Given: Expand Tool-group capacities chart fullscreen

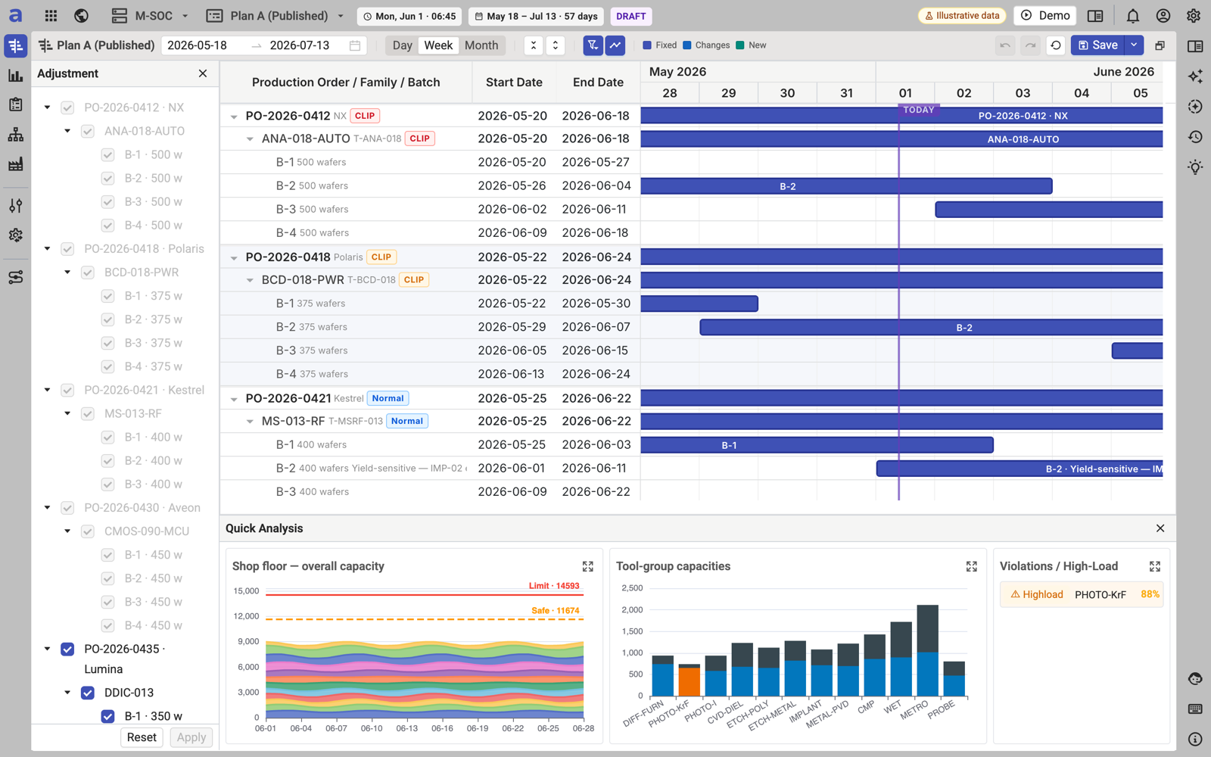Looking at the screenshot, I should [x=972, y=566].
